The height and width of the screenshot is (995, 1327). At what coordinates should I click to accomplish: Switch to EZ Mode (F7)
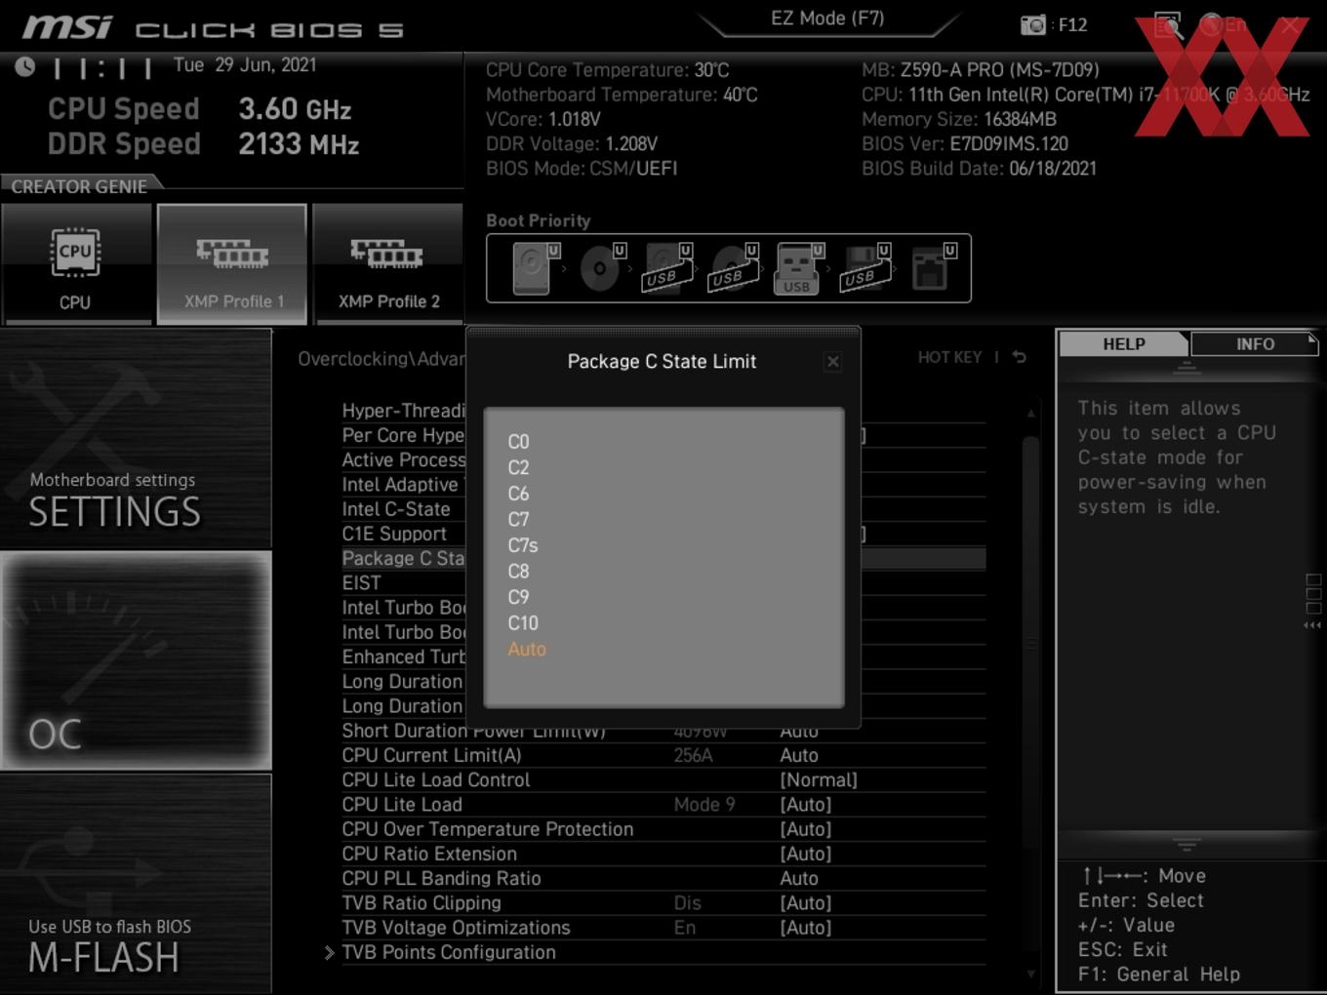827,19
